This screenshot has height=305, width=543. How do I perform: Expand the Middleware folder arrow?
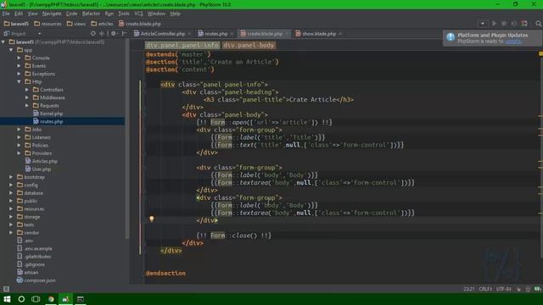27,97
